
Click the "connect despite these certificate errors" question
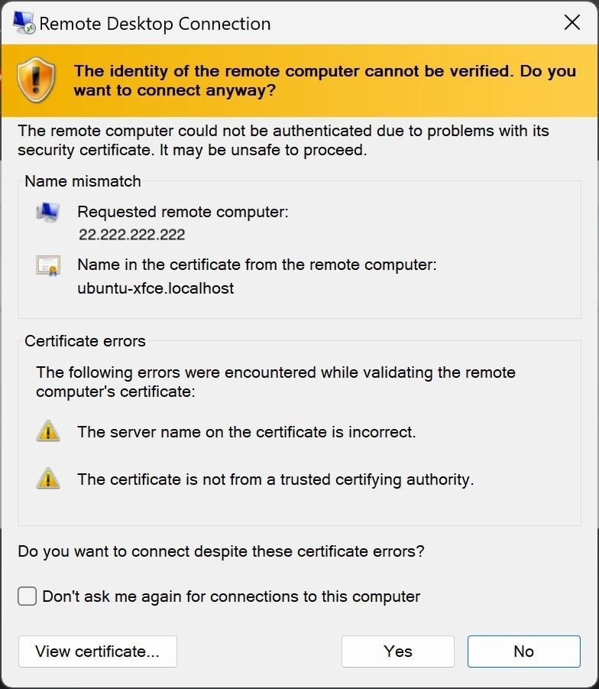point(221,551)
